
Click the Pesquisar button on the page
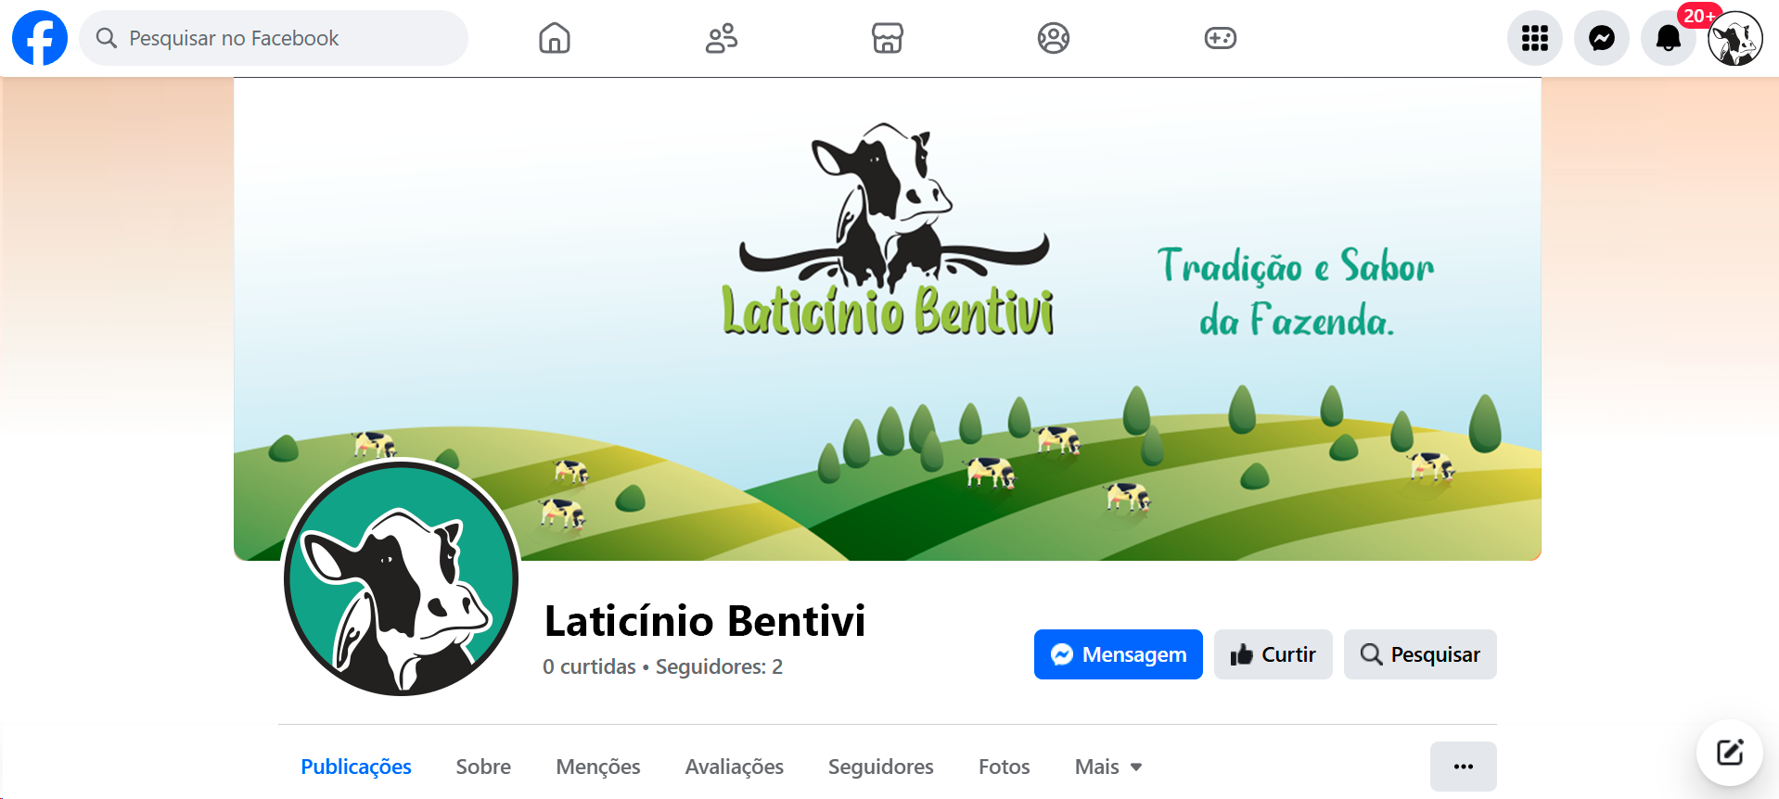[1420, 654]
